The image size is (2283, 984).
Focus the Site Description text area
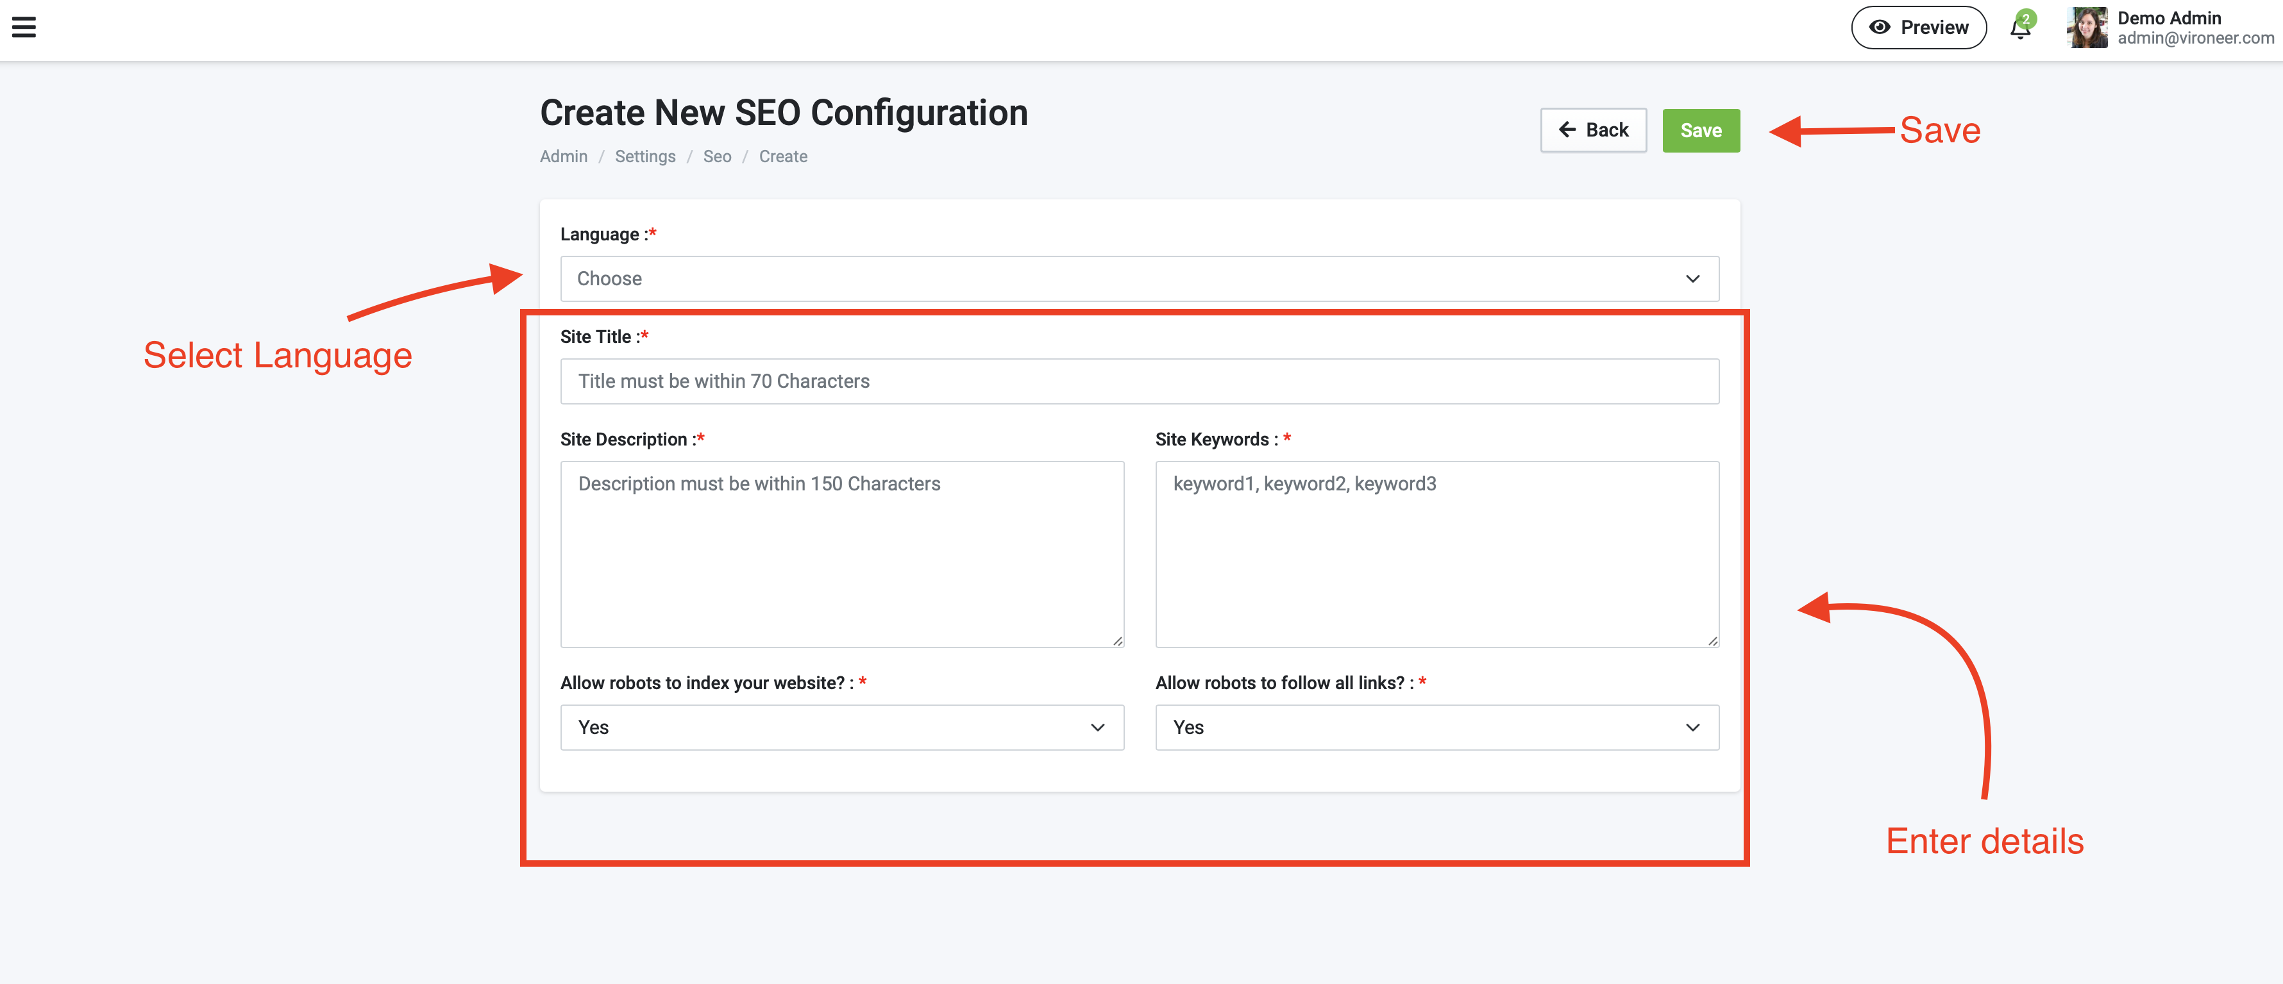841,554
